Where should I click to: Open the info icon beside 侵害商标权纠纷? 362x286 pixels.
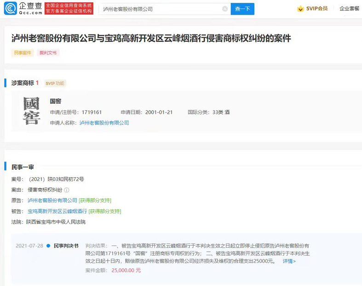[x=67, y=190]
